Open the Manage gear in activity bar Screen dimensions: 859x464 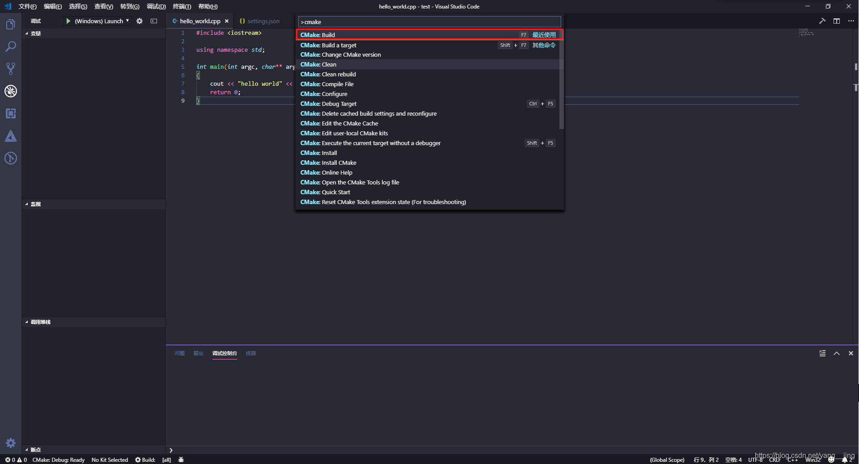[11, 443]
